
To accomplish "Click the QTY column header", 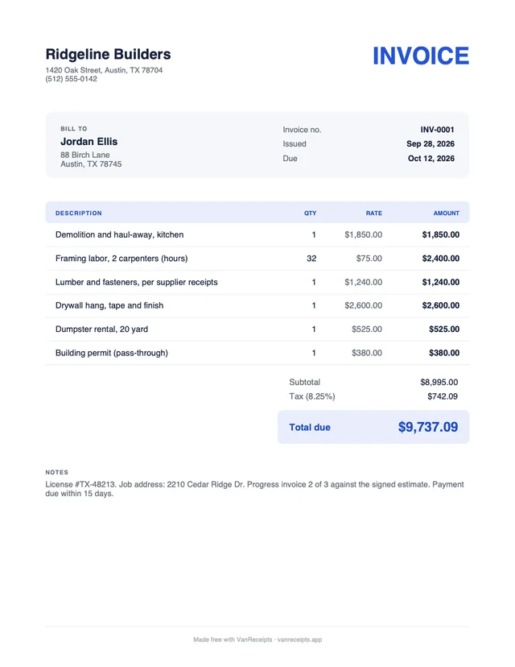I will pyautogui.click(x=310, y=213).
